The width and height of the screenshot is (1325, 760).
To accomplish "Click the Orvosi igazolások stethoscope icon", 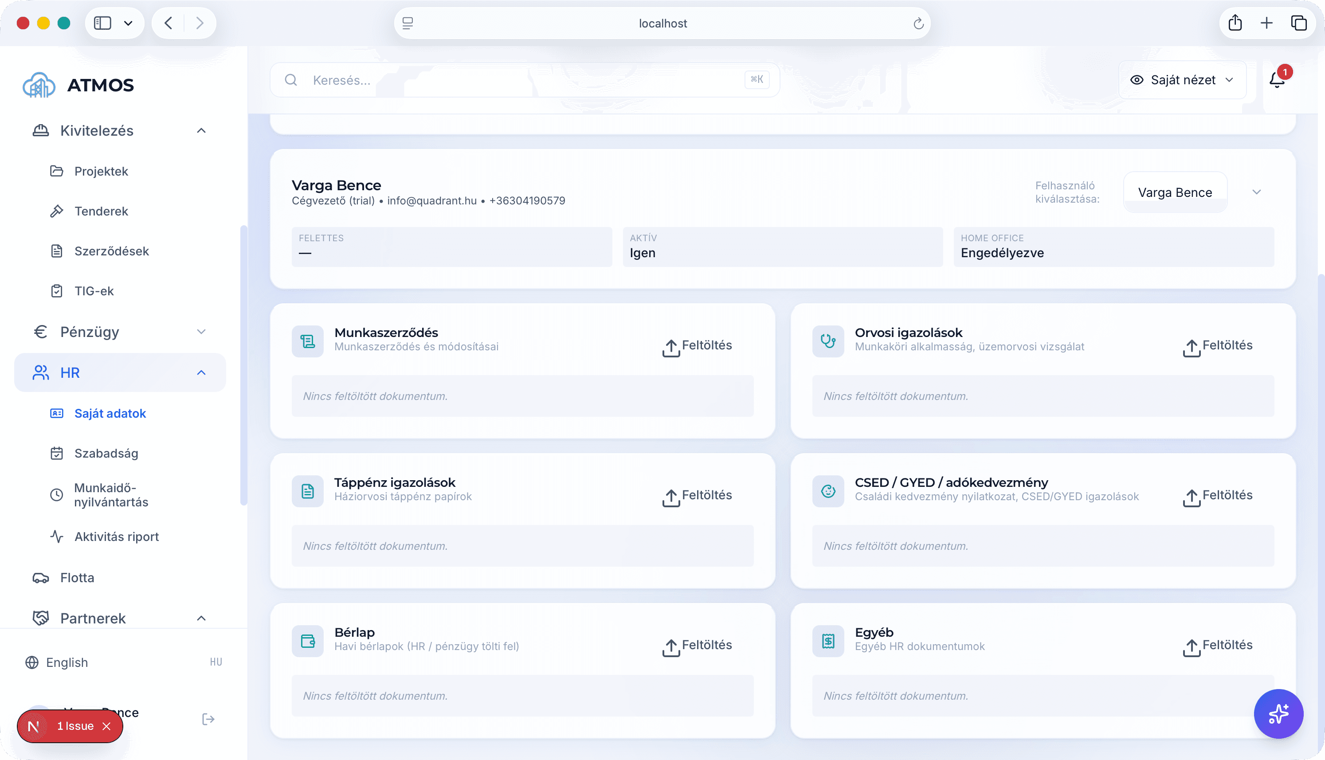I will coord(828,341).
